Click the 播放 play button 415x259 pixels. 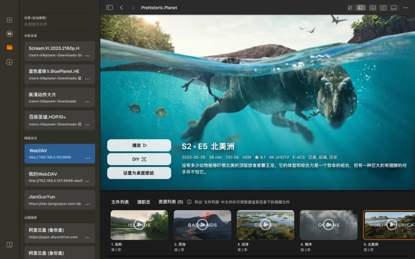click(139, 145)
